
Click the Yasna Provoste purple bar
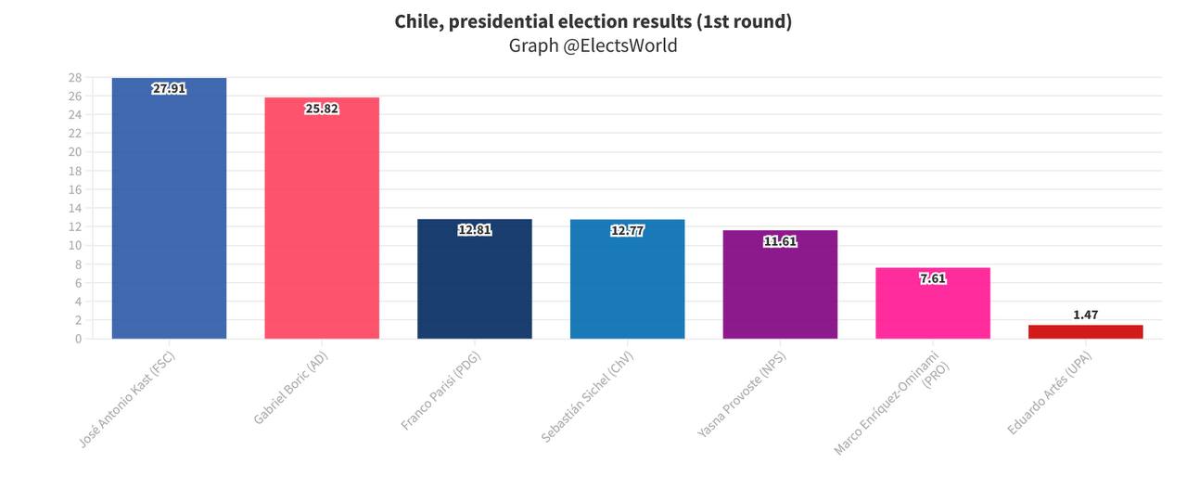point(780,284)
